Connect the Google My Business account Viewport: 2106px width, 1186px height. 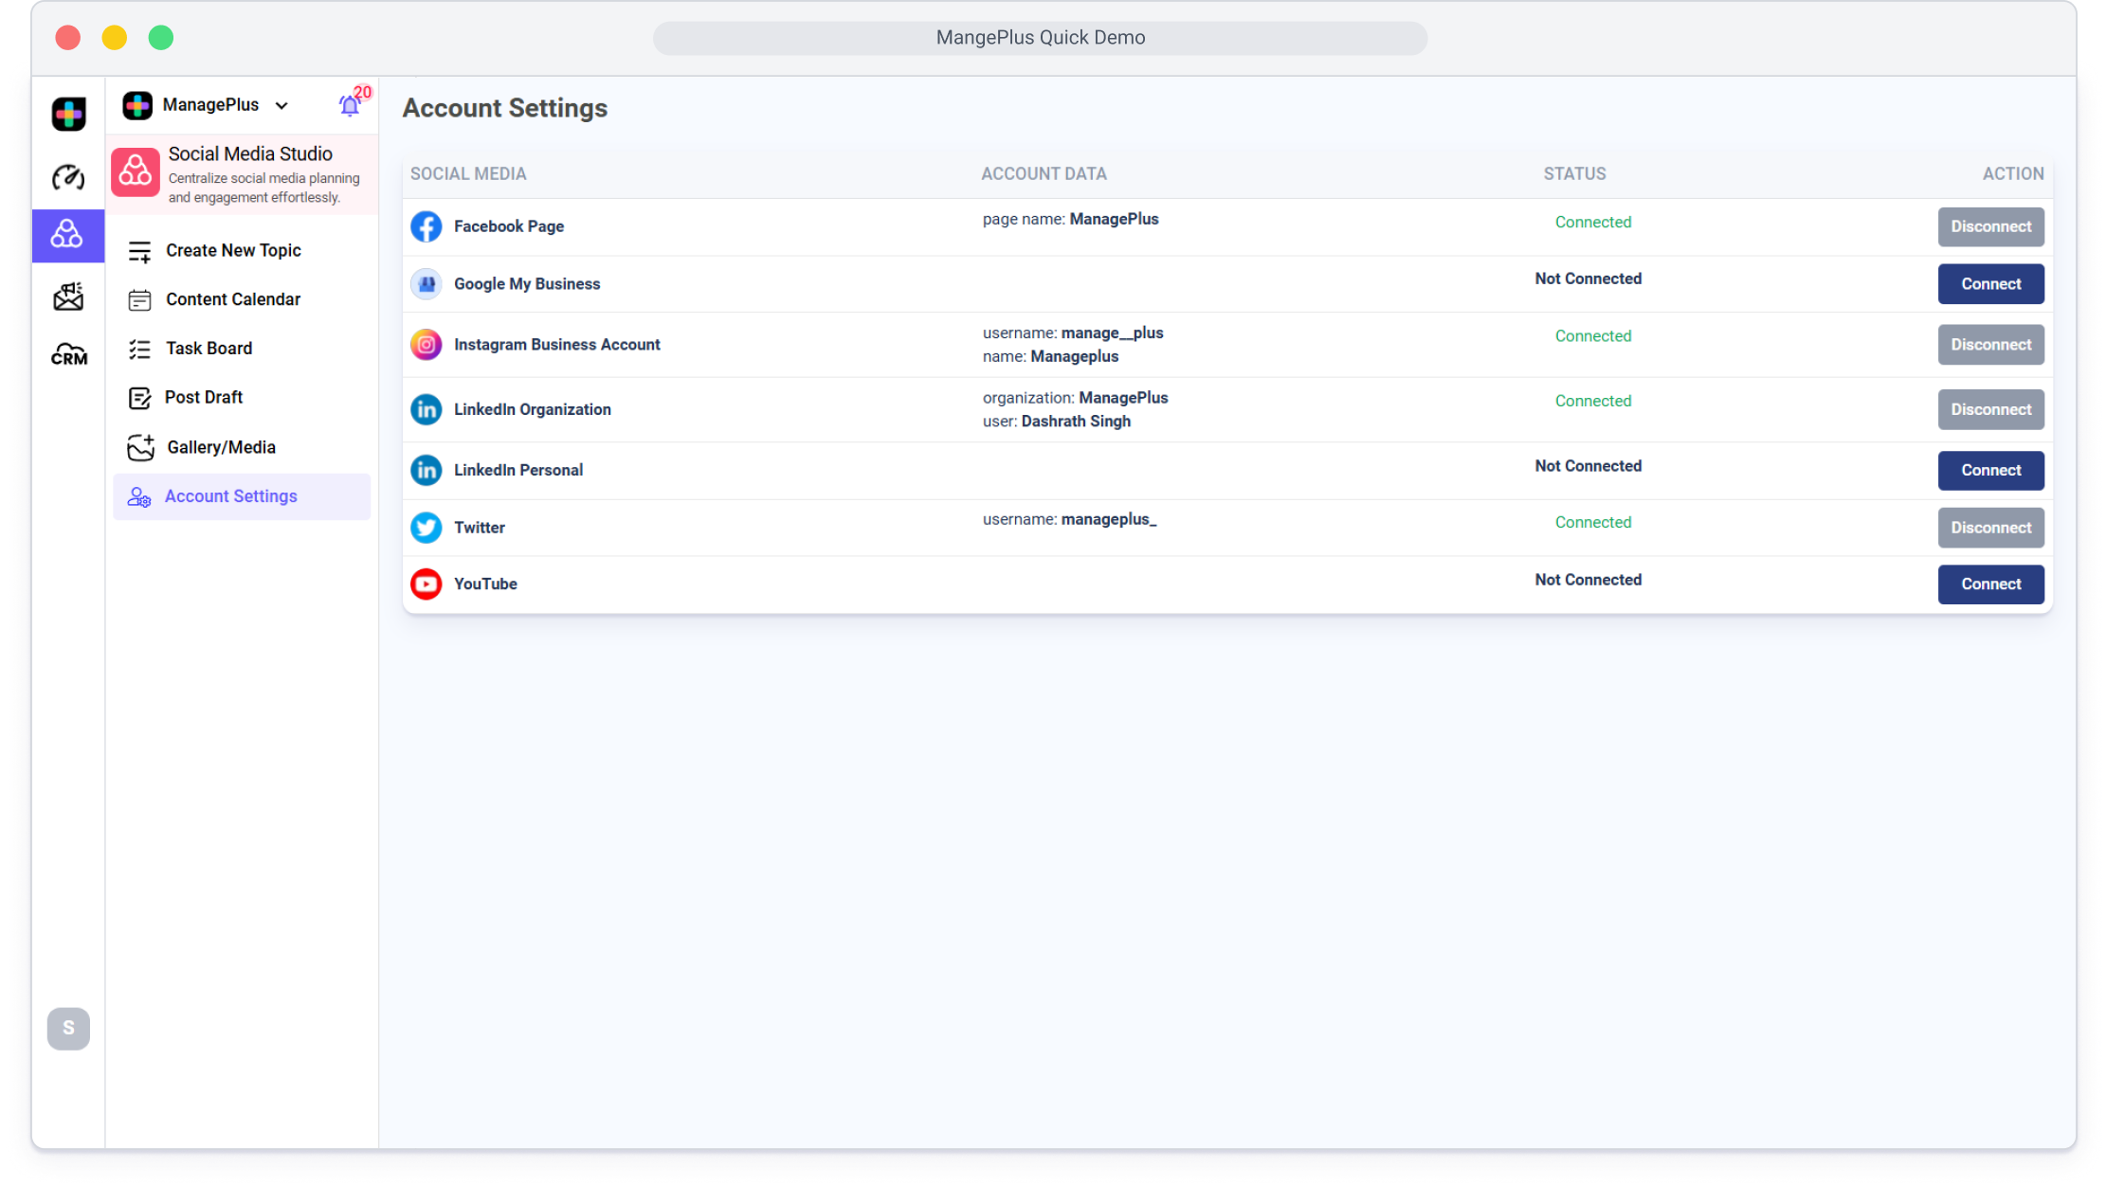click(x=1989, y=284)
